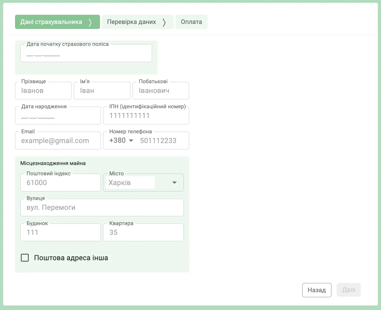381x310 pixels.
Task: Focus the ІПН identification number field
Action: [146, 116]
